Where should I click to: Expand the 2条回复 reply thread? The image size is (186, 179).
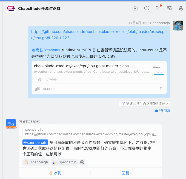point(162,111)
